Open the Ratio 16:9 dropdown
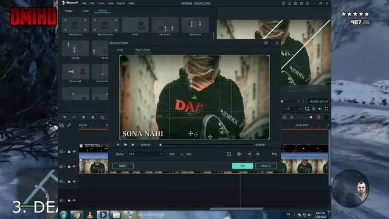This screenshot has width=389, height=219. (145, 154)
